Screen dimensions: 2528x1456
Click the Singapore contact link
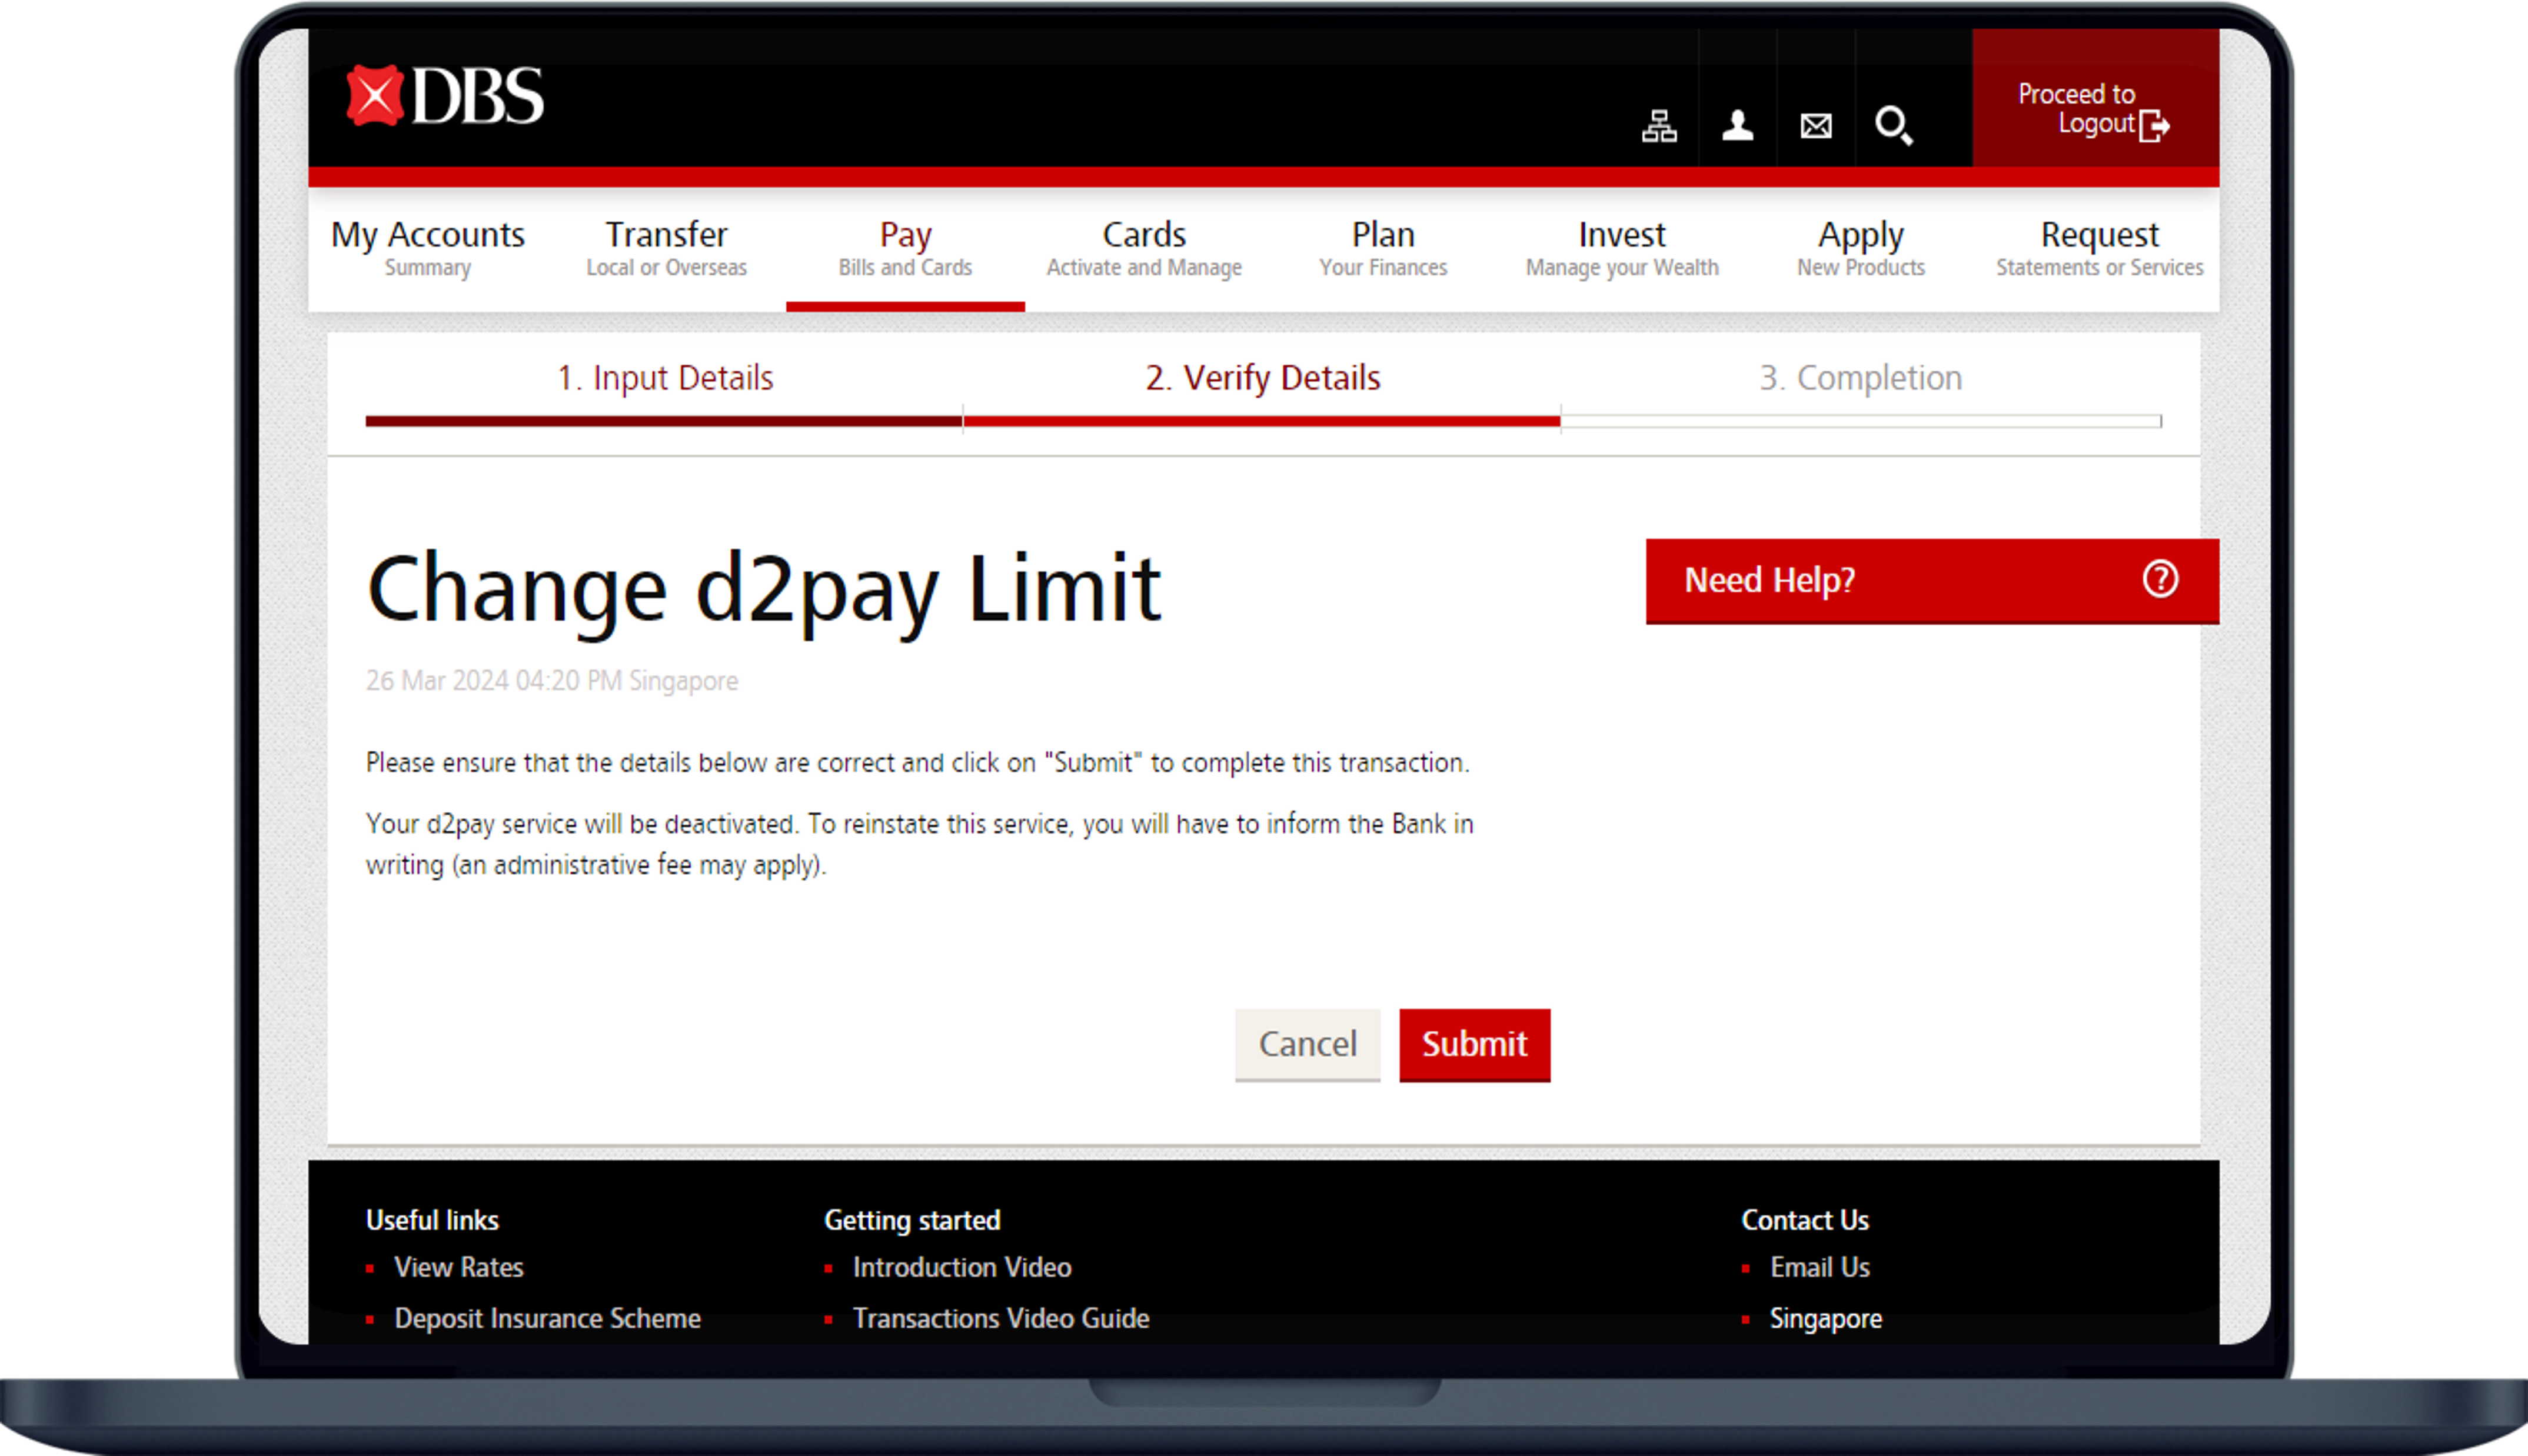tap(1826, 1318)
